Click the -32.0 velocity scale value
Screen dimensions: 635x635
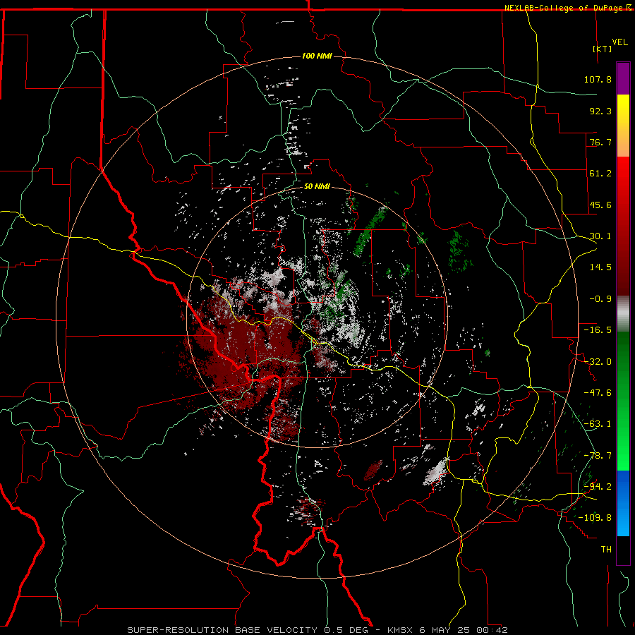point(598,362)
